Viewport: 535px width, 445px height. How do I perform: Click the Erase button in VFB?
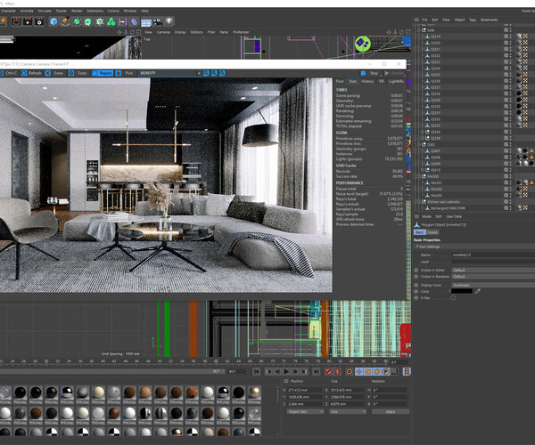click(54, 73)
